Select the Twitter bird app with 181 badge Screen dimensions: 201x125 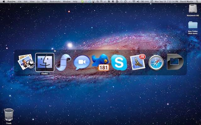100,62
